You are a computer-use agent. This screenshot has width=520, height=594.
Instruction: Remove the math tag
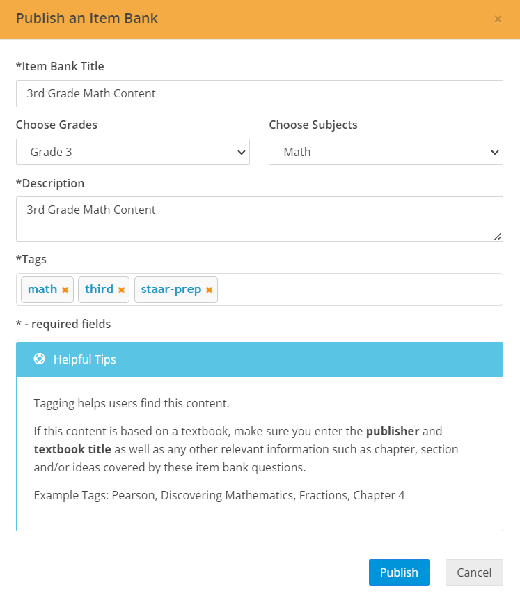point(65,290)
